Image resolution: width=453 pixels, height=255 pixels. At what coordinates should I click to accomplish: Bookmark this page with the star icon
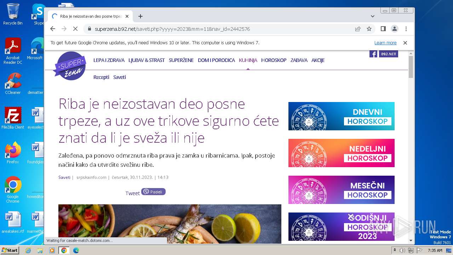(369, 29)
